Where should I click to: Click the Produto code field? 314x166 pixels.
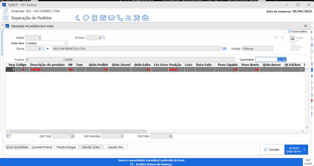(x=44, y=59)
